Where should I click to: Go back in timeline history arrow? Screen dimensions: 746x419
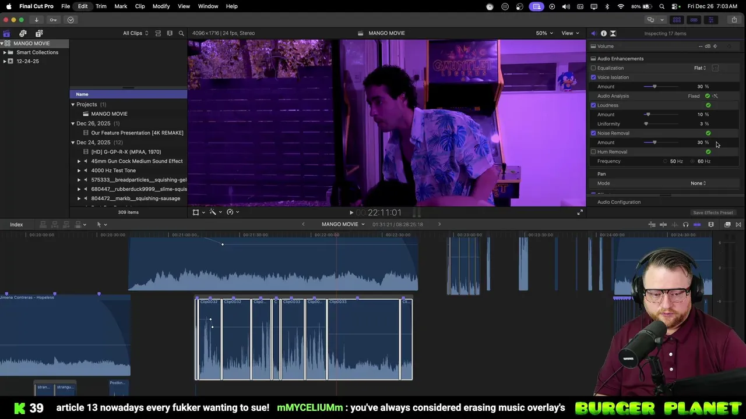[303, 225]
